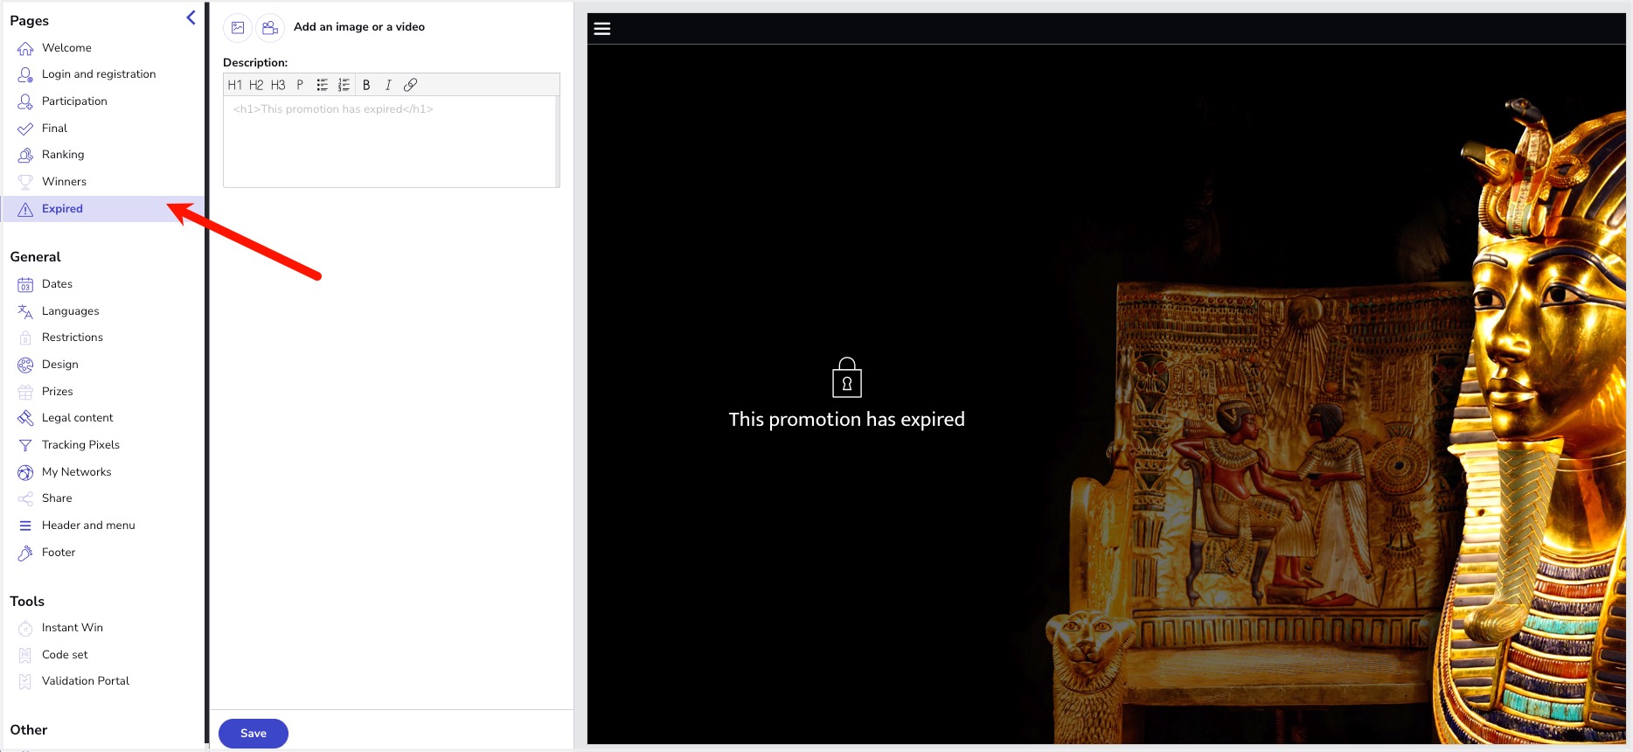
Task: Click the Participation person icon
Action: [25, 101]
